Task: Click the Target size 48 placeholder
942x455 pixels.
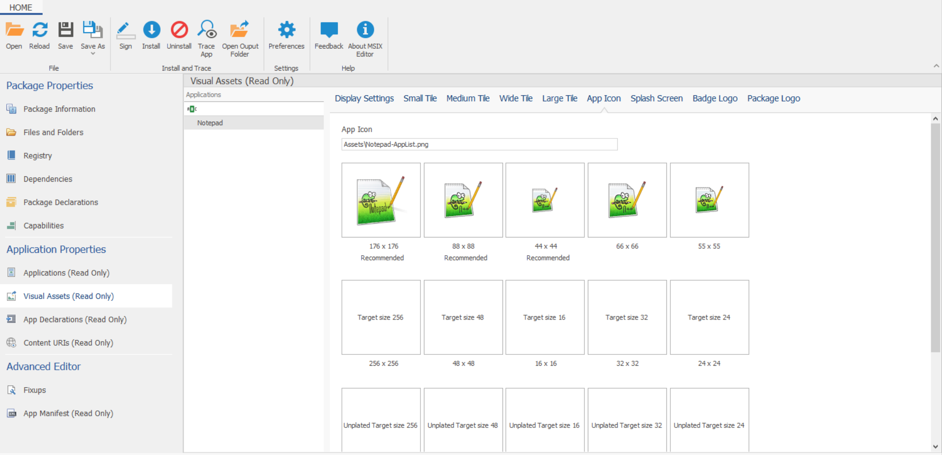Action: tap(463, 317)
